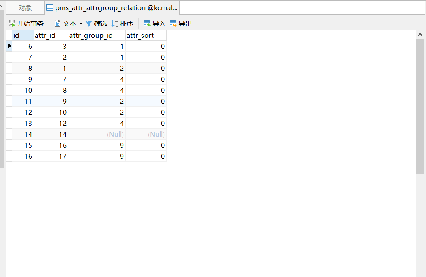
Task: Select the attr_id cell in row id 6
Action: click(51, 46)
